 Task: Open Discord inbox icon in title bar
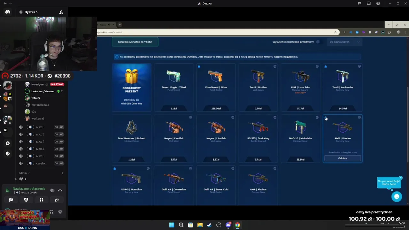click(x=369, y=4)
